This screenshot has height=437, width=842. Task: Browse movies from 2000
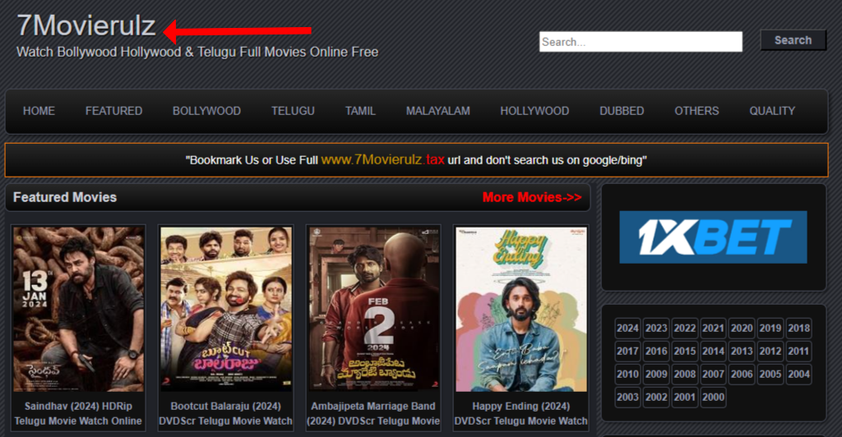pyautogui.click(x=713, y=398)
